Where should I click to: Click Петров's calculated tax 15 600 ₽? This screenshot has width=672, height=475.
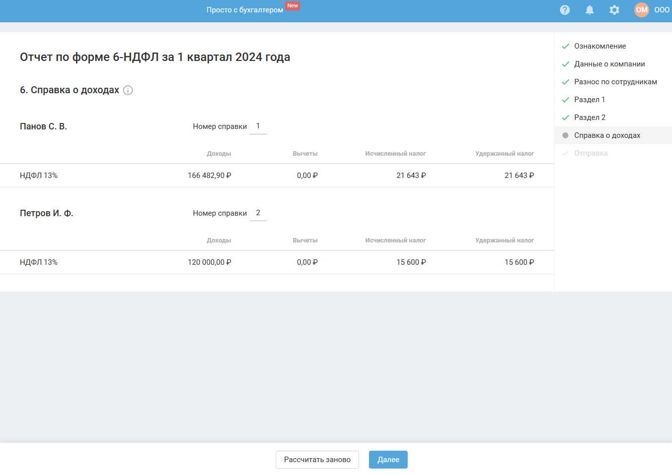pos(411,262)
